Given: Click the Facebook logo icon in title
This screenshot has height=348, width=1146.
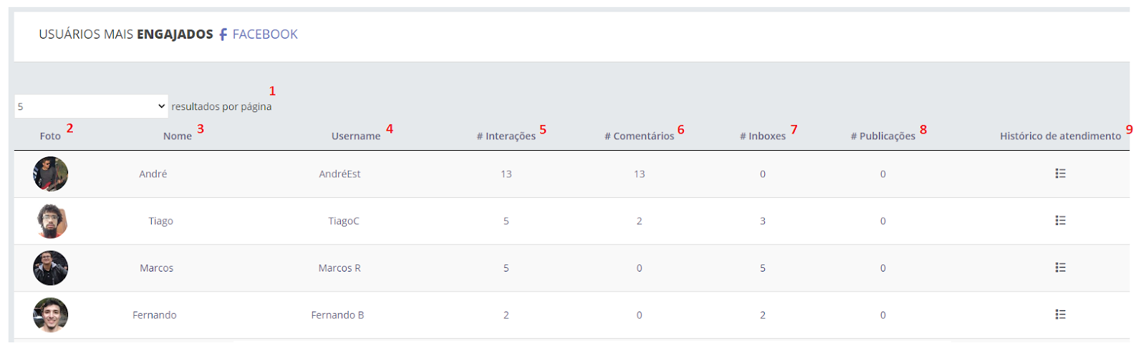Looking at the screenshot, I should [x=223, y=34].
